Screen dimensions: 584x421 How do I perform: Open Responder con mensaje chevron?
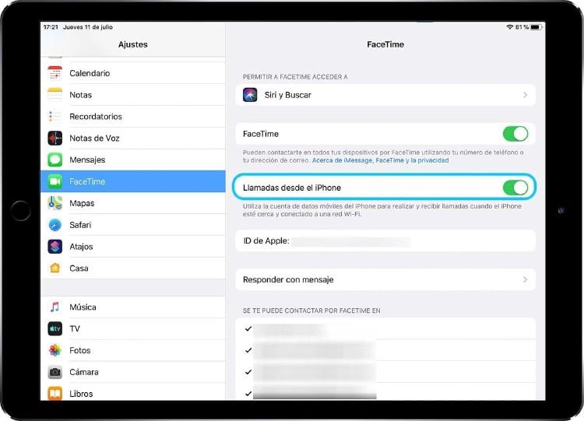(x=525, y=279)
